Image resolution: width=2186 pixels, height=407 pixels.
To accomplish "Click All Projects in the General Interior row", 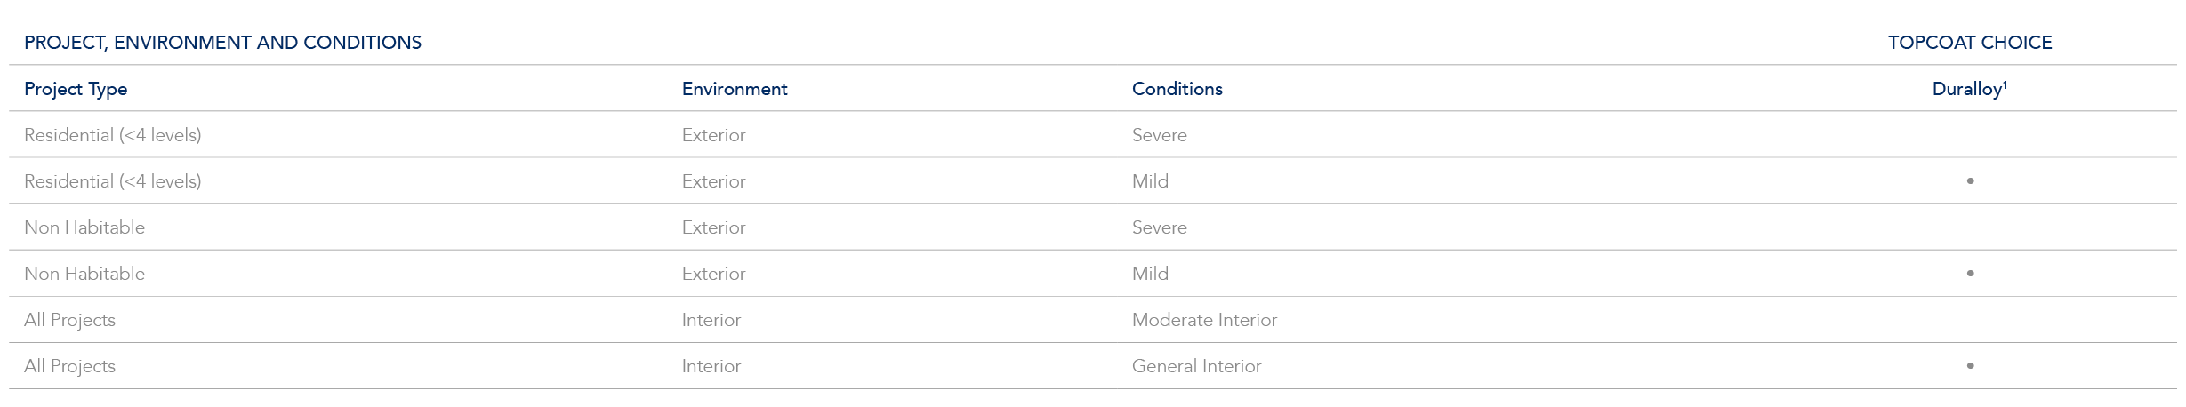I will (69, 366).
